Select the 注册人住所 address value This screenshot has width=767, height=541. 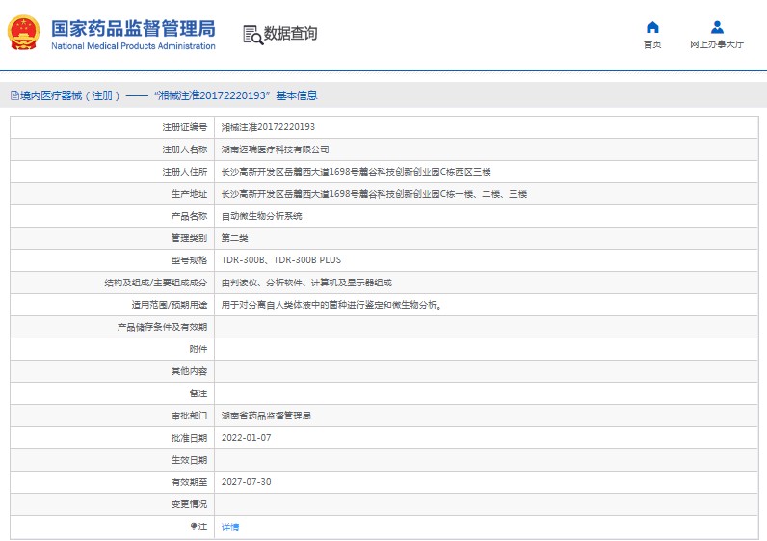[357, 172]
